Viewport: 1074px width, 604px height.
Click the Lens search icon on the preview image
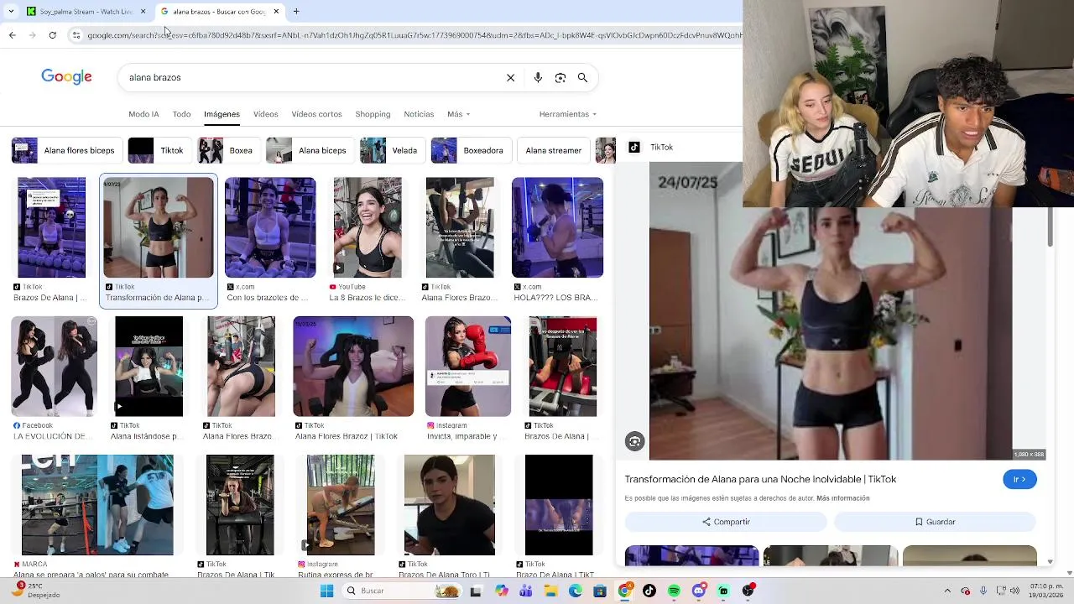[x=634, y=442]
